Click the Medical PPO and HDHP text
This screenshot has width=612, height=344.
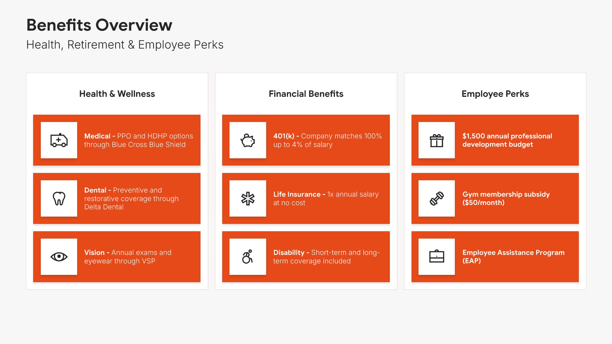[139, 140]
